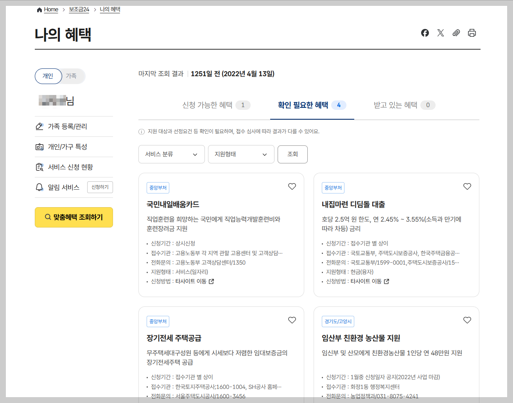Click 지원형태 : 서비스(일자리) text
Image resolution: width=513 pixels, height=403 pixels.
click(179, 272)
